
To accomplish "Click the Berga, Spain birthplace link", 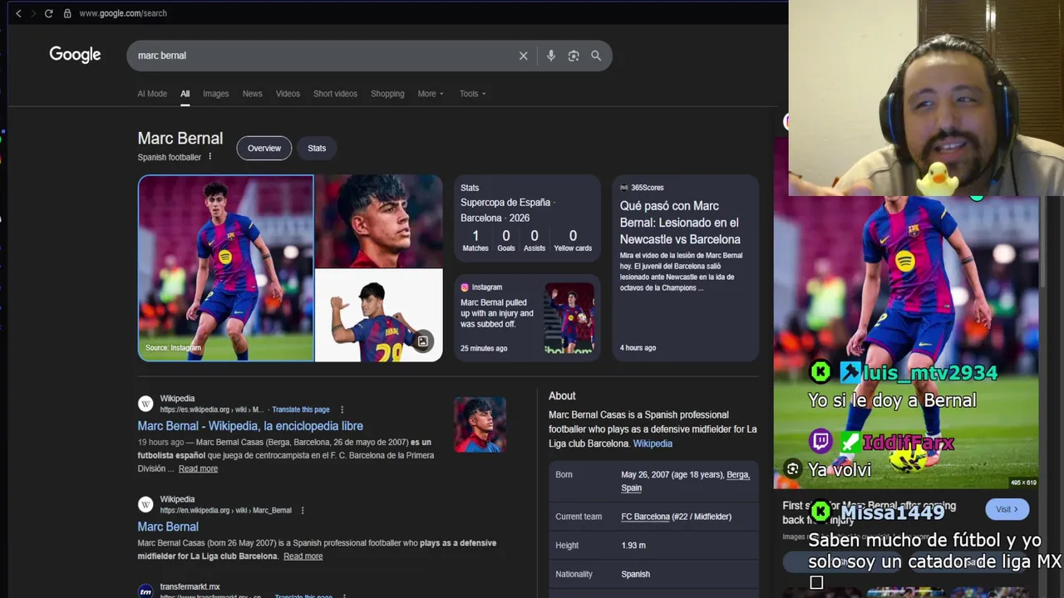I will point(685,481).
